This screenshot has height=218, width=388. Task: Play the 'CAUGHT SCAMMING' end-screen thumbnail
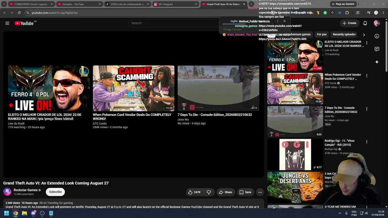click(x=134, y=88)
